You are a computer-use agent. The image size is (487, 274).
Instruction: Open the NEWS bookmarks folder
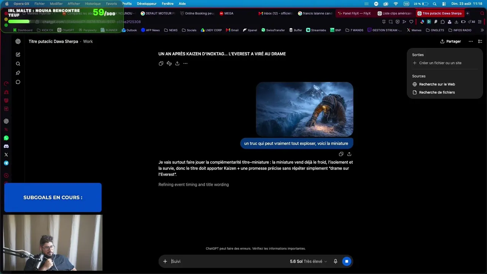(171, 30)
